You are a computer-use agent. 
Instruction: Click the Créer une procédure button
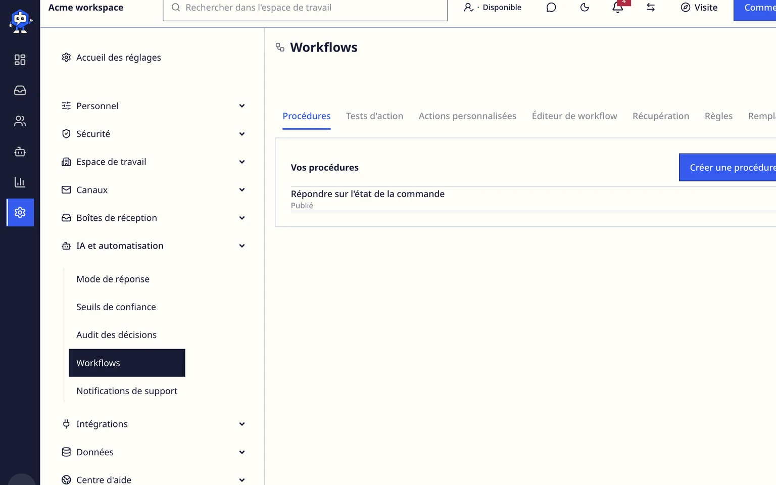(x=727, y=167)
